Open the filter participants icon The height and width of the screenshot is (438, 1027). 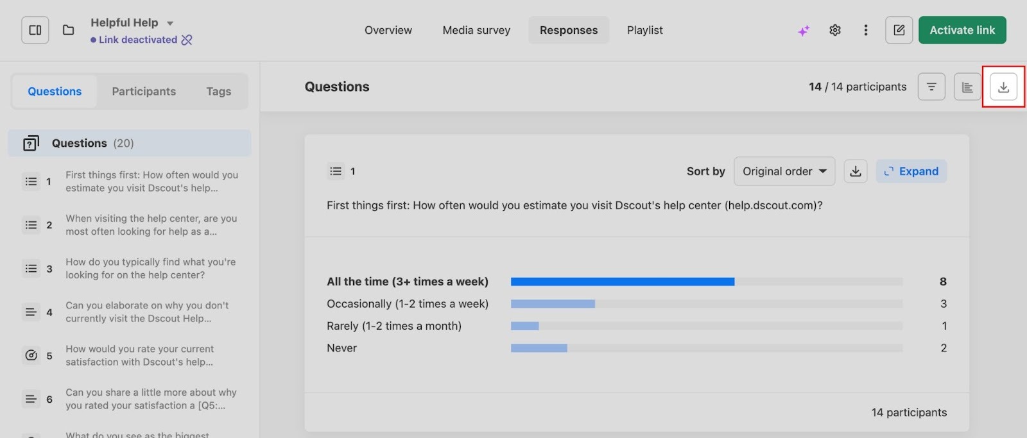point(931,87)
